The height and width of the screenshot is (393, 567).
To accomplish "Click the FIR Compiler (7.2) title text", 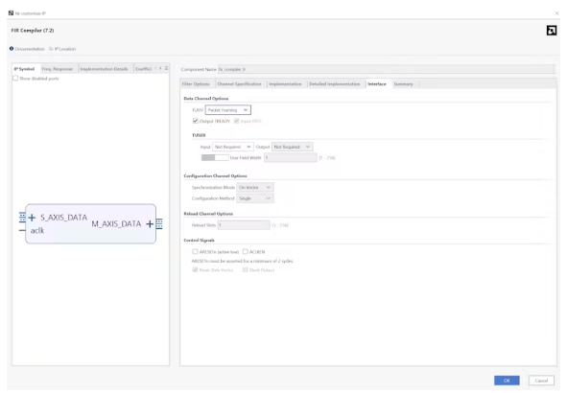I will pos(33,31).
